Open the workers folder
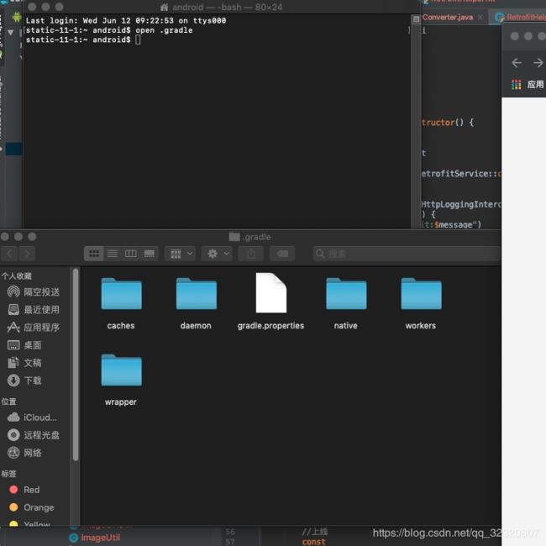The height and width of the screenshot is (546, 546). pos(421,294)
